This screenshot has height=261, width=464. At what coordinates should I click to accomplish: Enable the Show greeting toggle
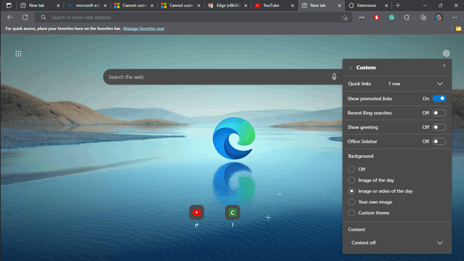coord(439,127)
